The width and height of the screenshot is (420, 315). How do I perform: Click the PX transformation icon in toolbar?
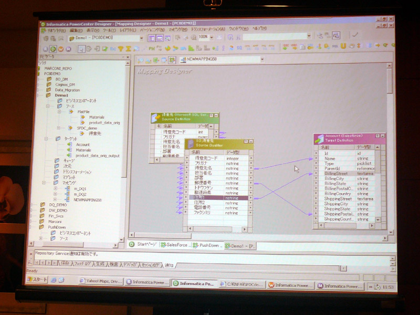[x=152, y=48]
